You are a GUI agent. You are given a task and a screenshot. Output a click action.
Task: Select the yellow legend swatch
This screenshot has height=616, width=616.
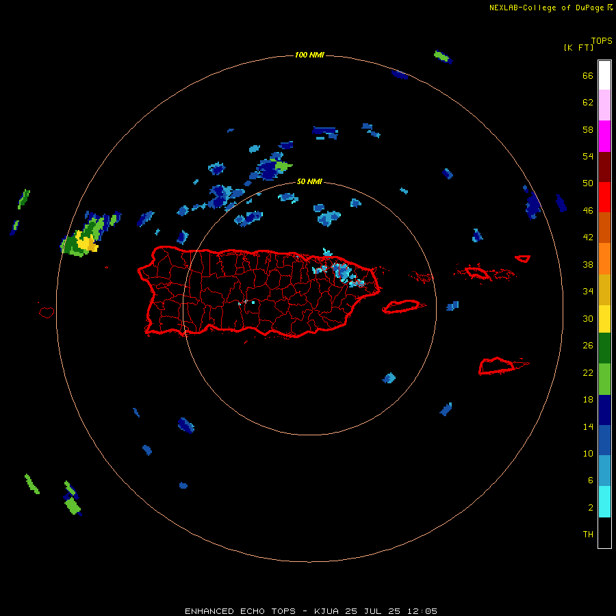pos(604,319)
